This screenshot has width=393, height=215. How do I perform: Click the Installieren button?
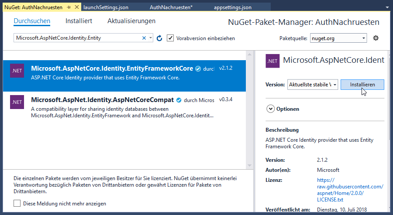point(362,85)
